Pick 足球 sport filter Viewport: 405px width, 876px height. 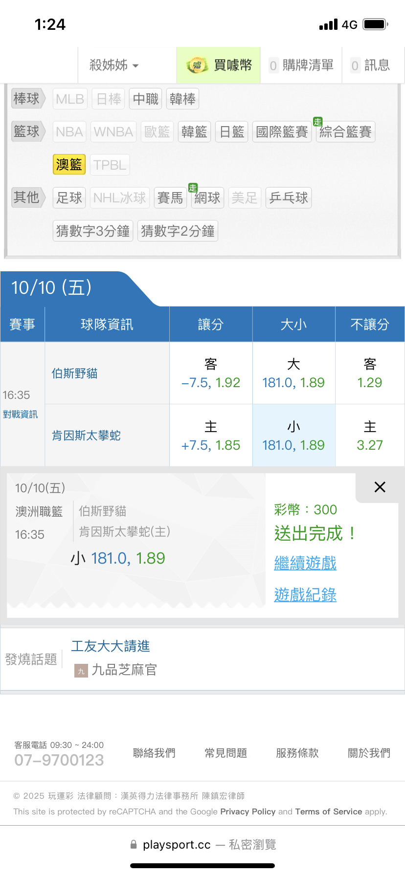click(x=69, y=198)
